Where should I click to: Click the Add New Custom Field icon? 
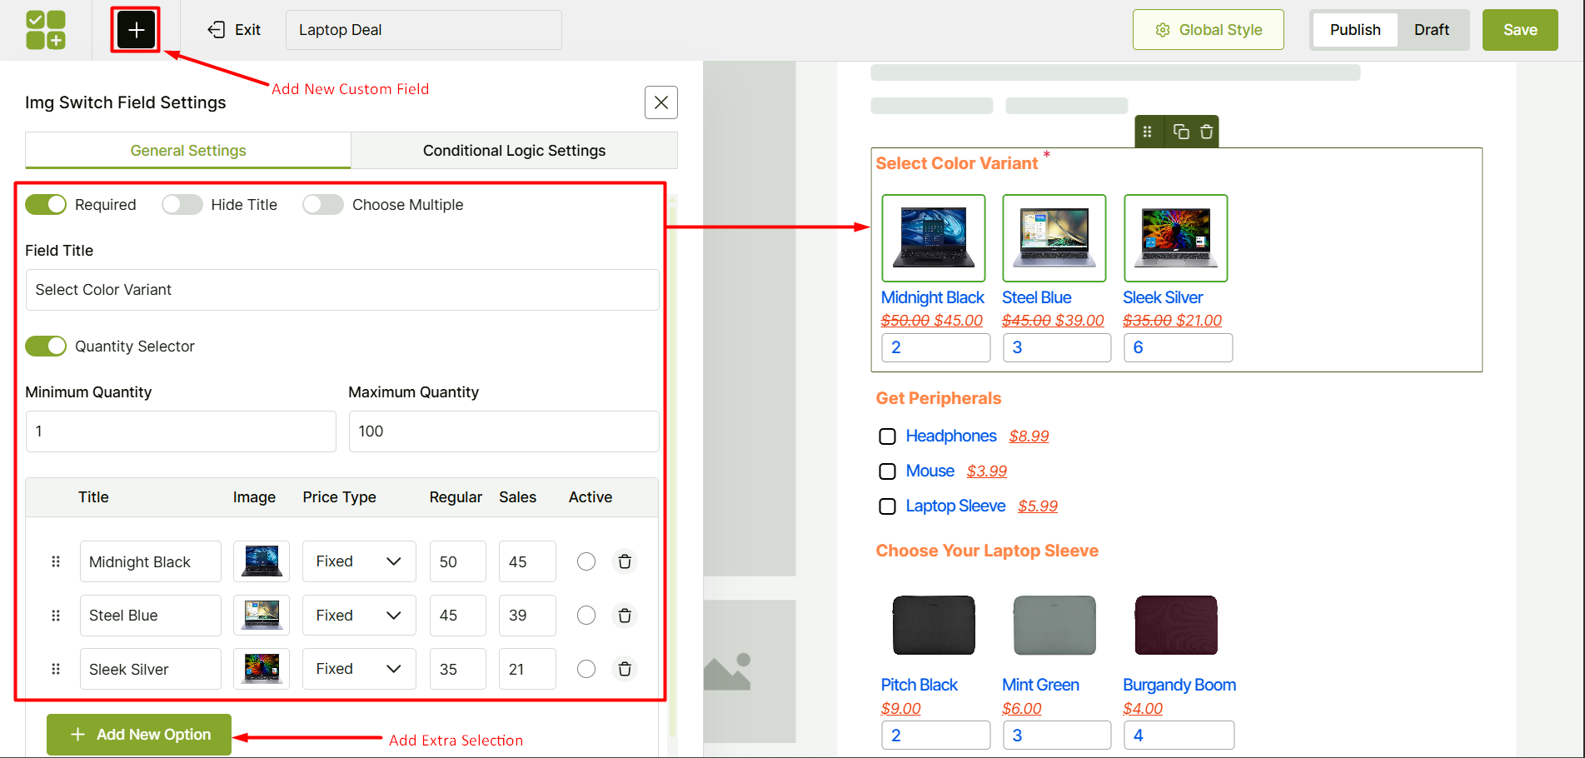(135, 29)
